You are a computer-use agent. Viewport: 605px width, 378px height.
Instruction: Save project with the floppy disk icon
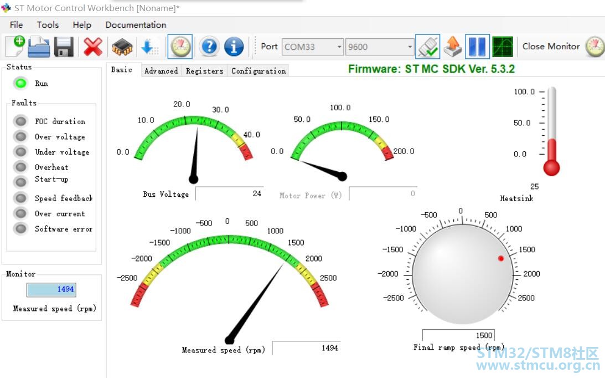click(x=64, y=47)
